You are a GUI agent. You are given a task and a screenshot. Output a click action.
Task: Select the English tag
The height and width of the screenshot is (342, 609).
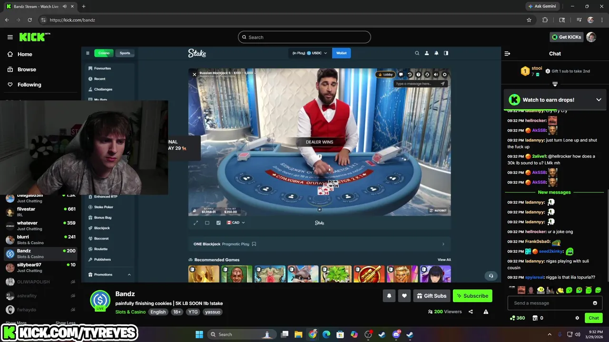click(x=158, y=312)
